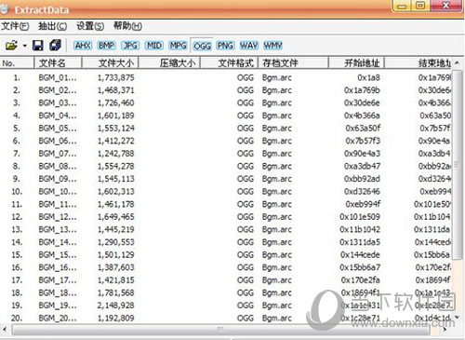
Task: Toggle the PNG format filter
Action: pyautogui.click(x=225, y=46)
